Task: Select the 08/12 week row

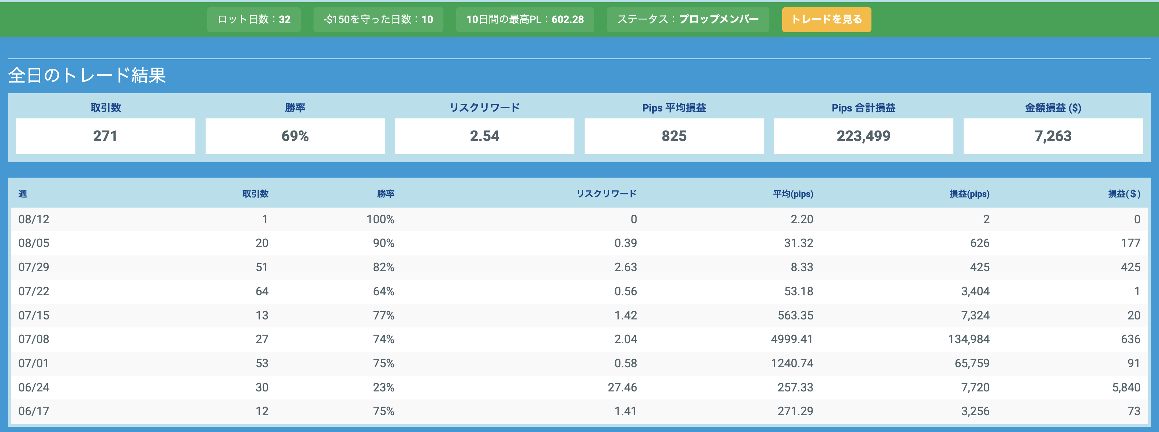Action: 579,219
